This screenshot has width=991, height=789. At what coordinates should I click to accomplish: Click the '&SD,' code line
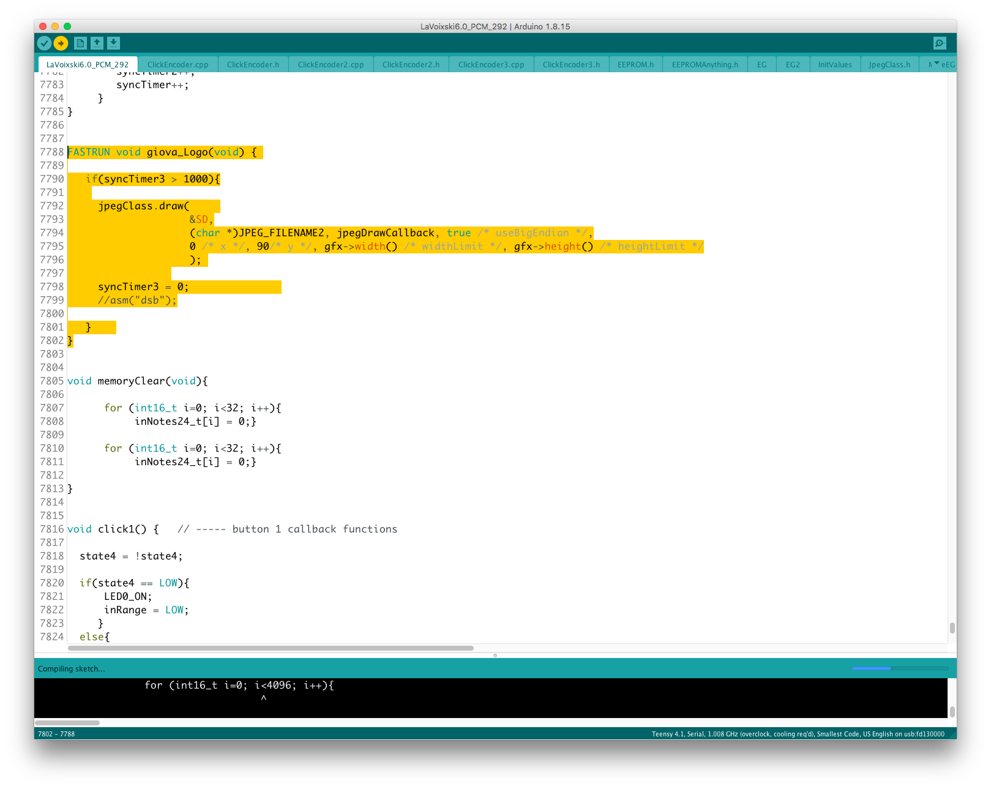201,219
